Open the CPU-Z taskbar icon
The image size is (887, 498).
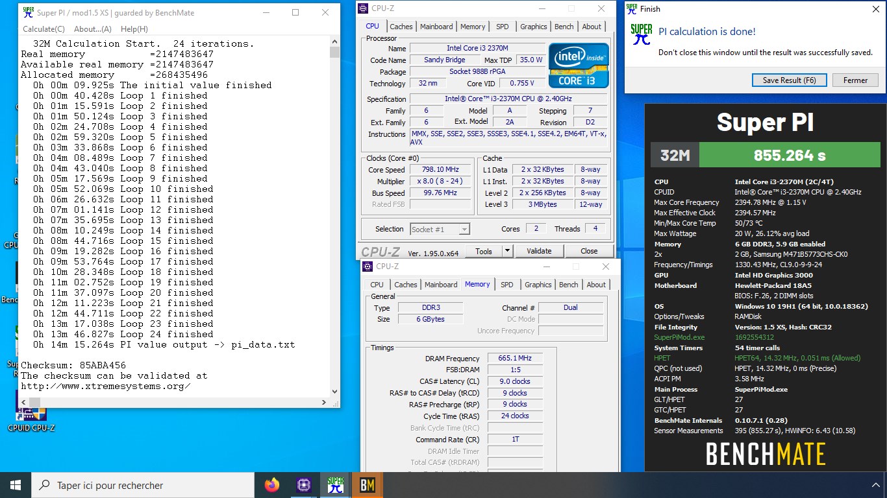303,484
